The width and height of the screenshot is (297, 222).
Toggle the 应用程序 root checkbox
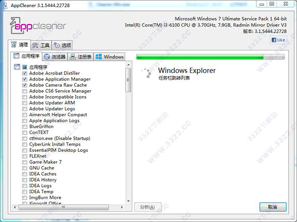[25, 67]
